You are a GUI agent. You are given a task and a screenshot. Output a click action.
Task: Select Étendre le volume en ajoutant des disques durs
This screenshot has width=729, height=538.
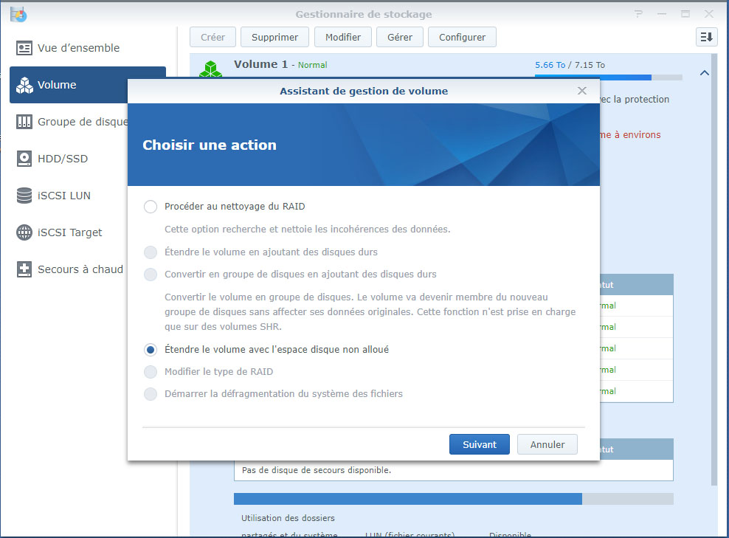pos(151,252)
